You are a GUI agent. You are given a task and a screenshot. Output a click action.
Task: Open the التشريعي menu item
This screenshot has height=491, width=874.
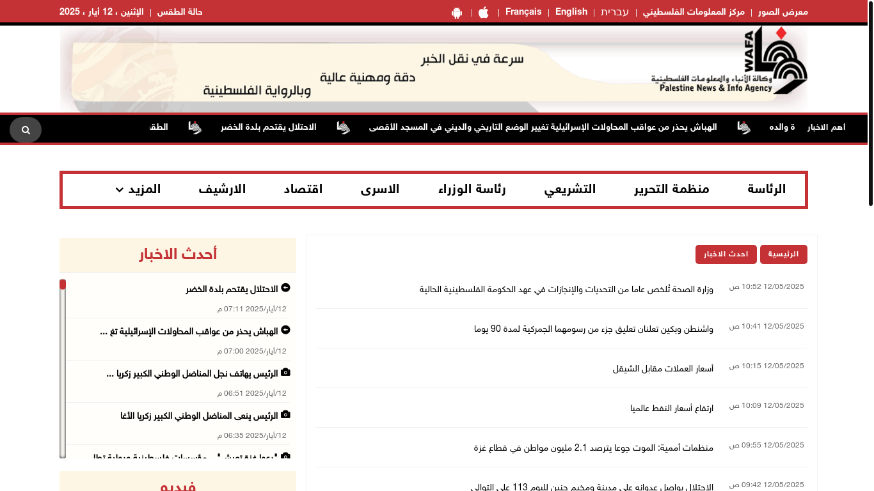point(570,189)
